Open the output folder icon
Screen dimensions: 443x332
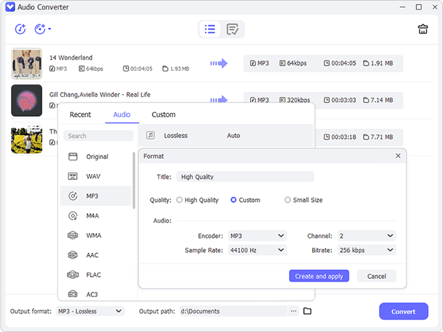(x=307, y=311)
